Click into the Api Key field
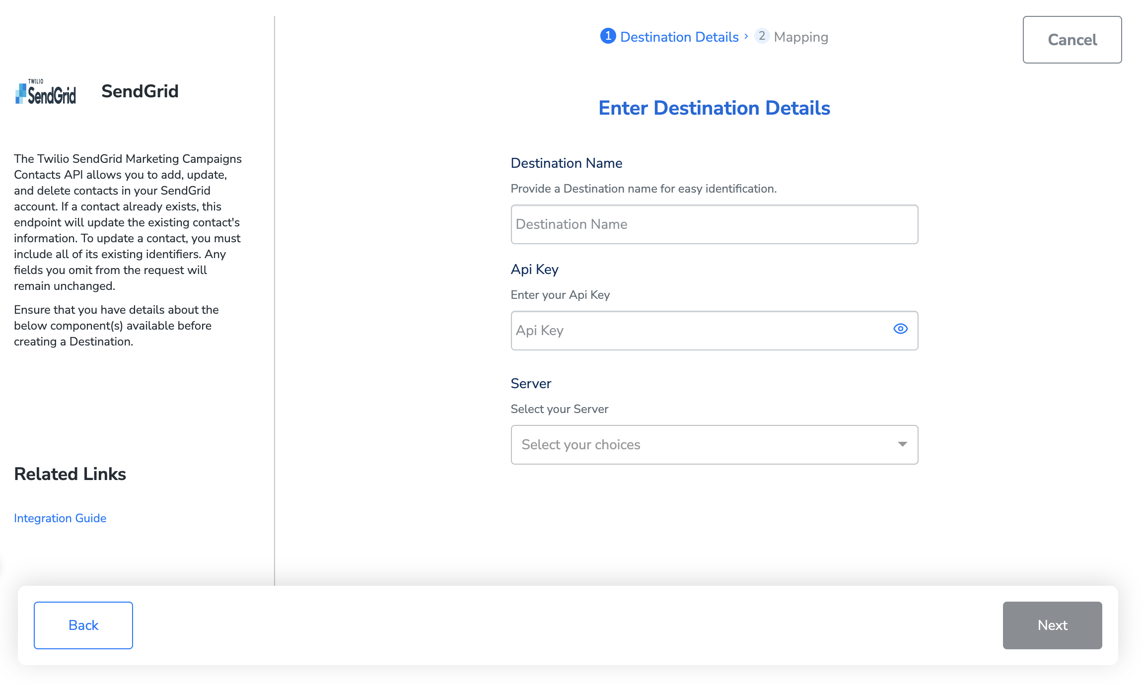This screenshot has width=1142, height=689. point(695,331)
